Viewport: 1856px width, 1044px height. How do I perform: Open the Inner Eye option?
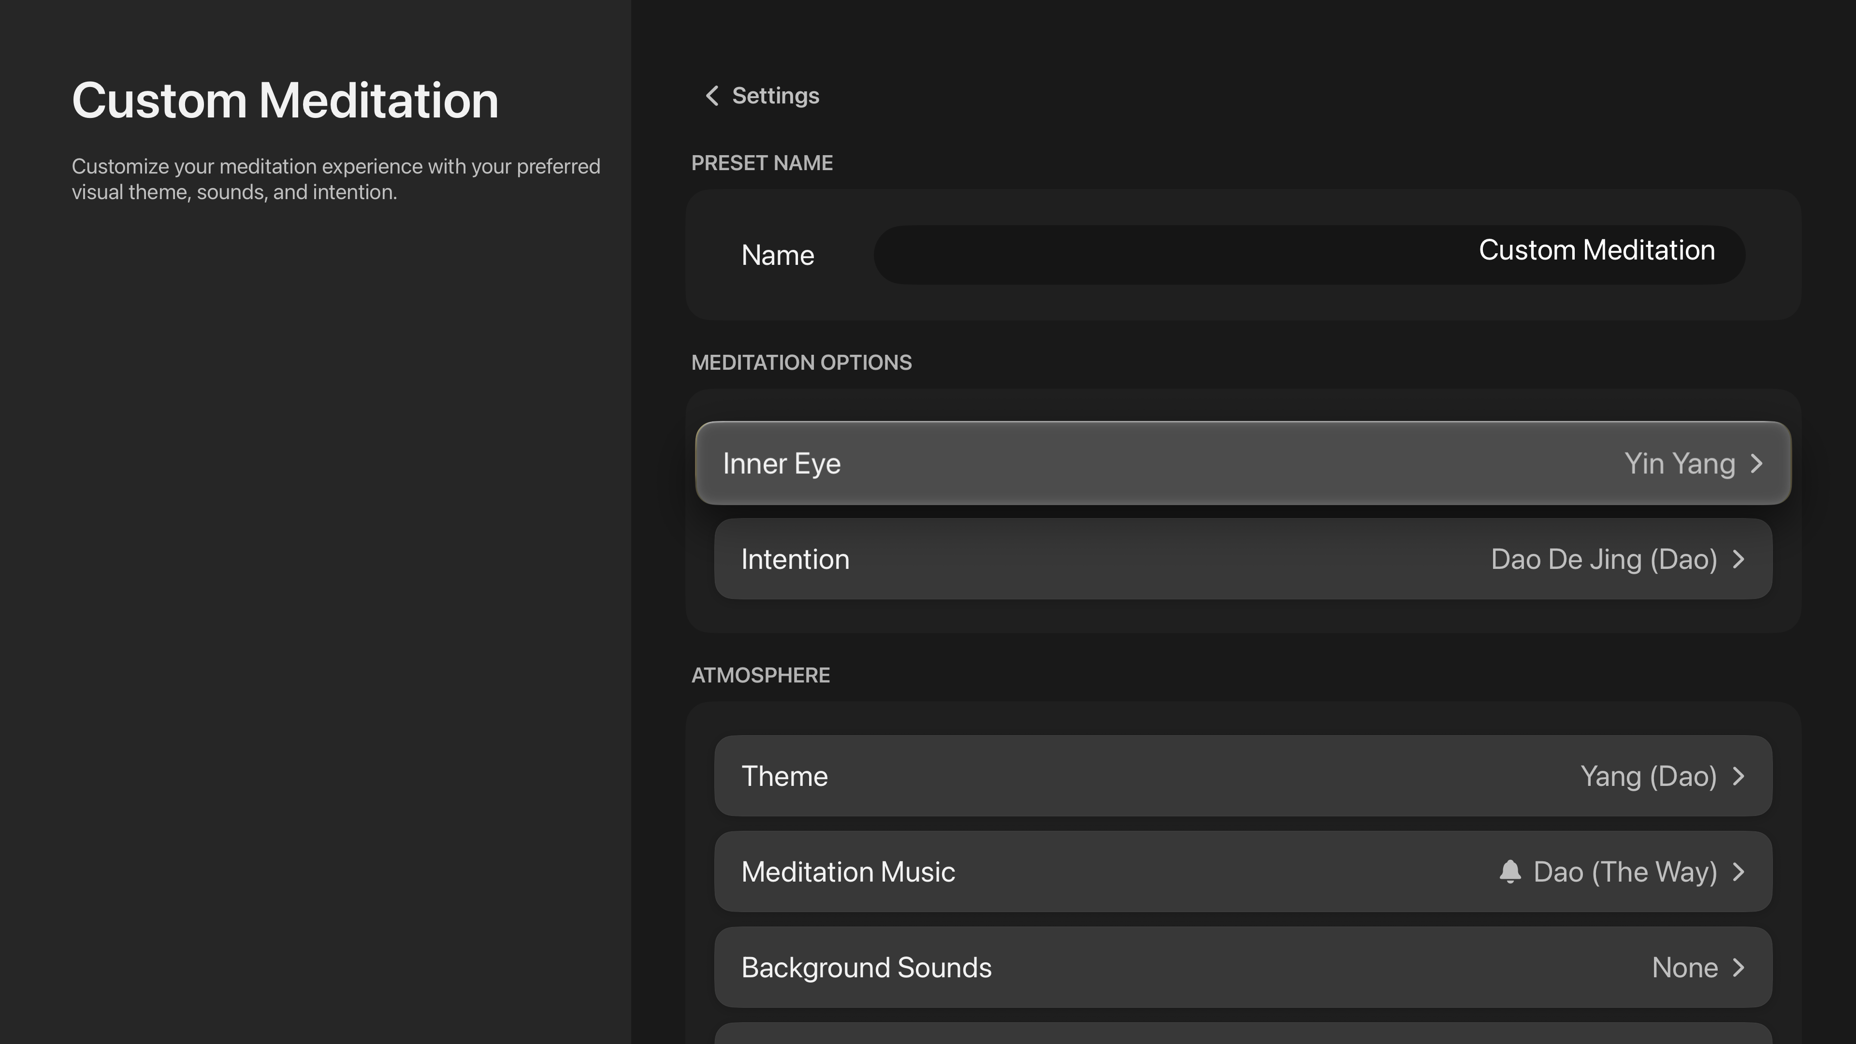tap(782, 464)
